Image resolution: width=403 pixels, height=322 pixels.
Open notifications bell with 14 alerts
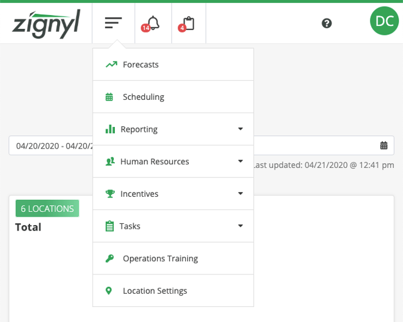click(x=153, y=23)
